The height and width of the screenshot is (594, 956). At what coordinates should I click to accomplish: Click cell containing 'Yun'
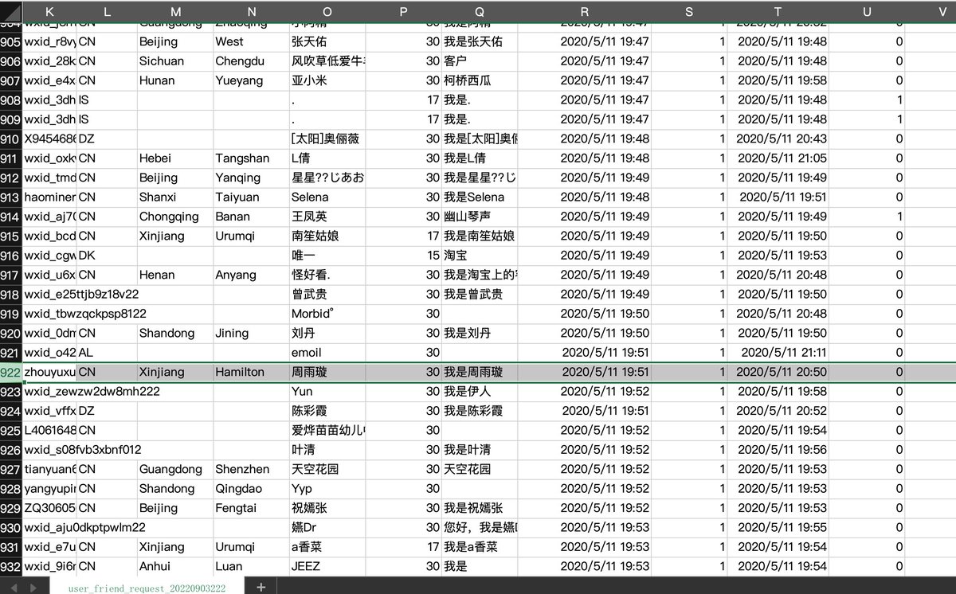coord(328,392)
